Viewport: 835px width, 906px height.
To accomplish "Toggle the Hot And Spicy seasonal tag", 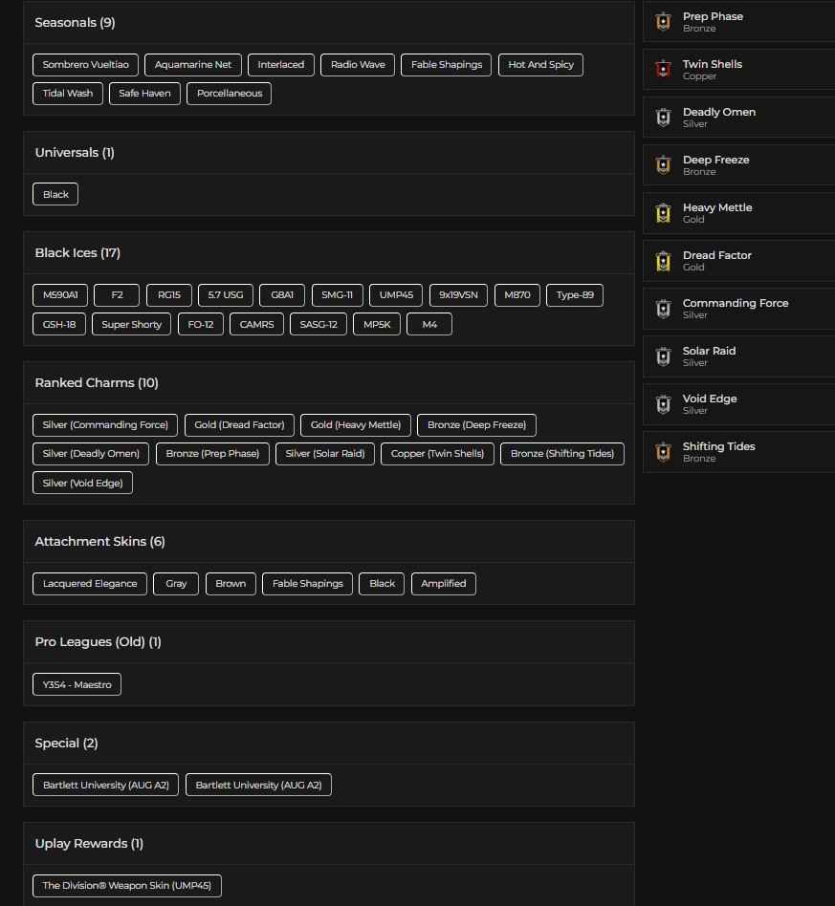I will (540, 64).
